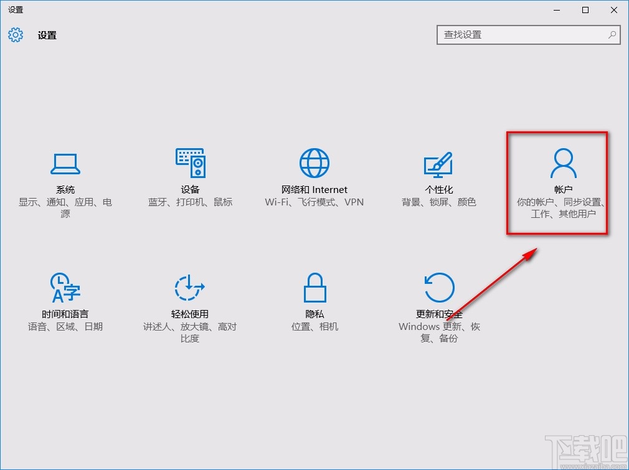Open 帐户 settings via the person icon
Image resolution: width=629 pixels, height=470 pixels.
click(x=564, y=162)
